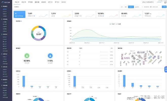Click the word 统计分析 in the word cloud
The width and height of the screenshot is (167, 101).
(x=141, y=53)
